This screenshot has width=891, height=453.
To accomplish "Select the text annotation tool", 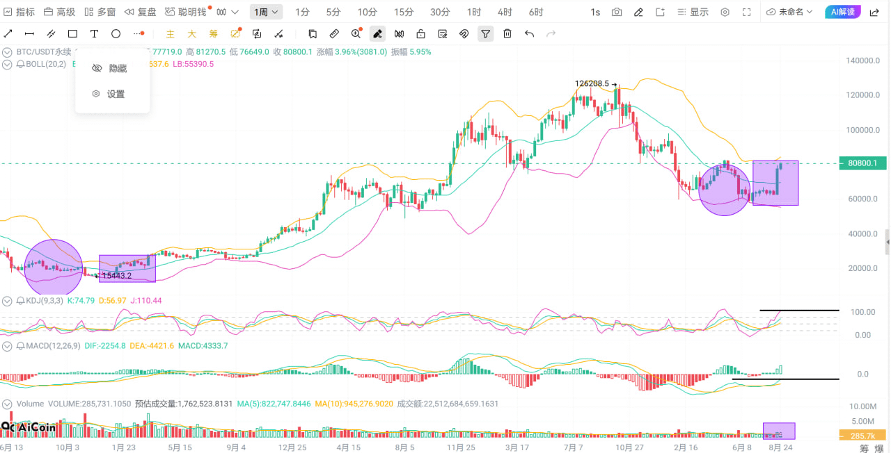I will [x=94, y=33].
